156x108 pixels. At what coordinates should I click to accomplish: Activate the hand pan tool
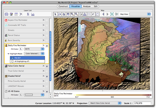[x=68, y=14]
